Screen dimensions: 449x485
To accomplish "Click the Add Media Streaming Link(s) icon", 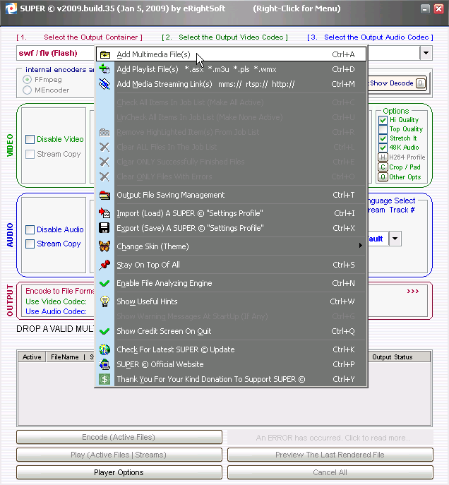I will [104, 84].
